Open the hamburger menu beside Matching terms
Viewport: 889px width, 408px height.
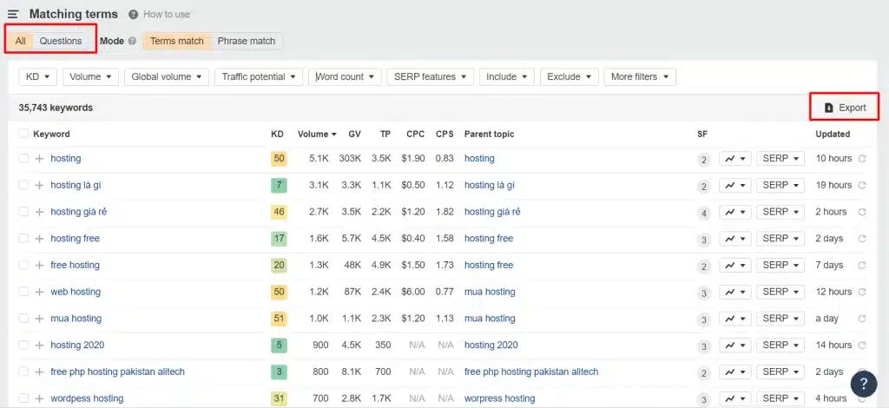(13, 14)
